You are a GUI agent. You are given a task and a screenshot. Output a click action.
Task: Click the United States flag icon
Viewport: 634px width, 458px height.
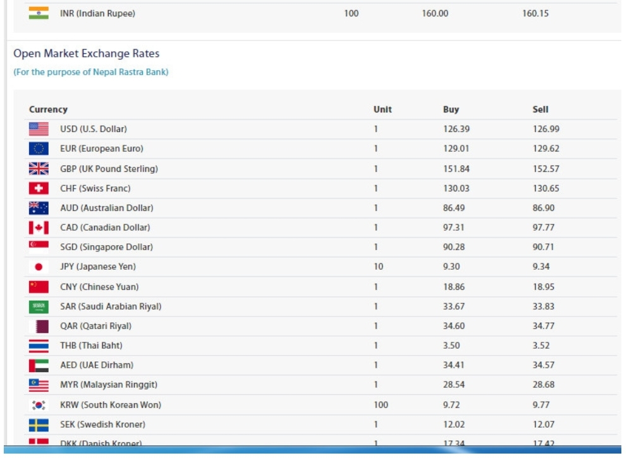pos(39,129)
